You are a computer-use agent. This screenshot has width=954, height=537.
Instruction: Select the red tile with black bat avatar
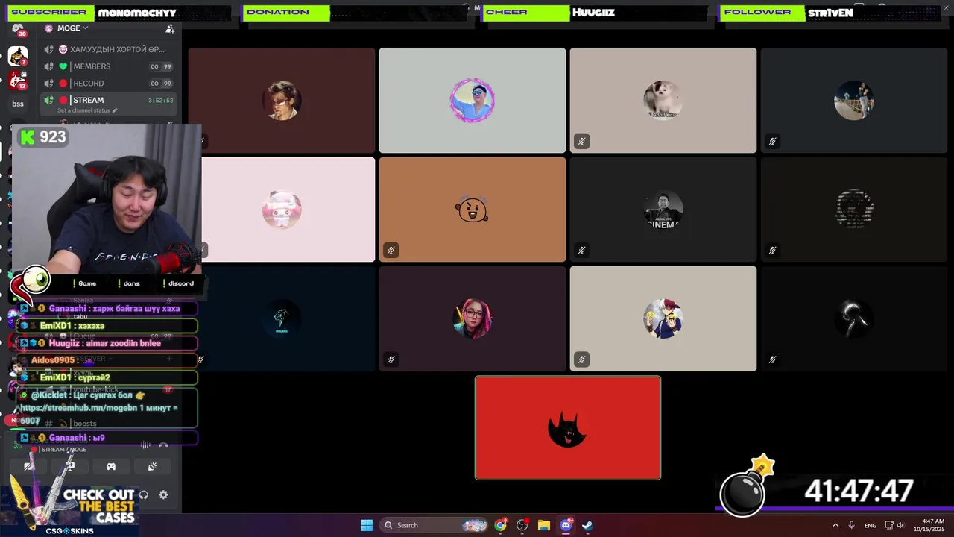pos(567,427)
